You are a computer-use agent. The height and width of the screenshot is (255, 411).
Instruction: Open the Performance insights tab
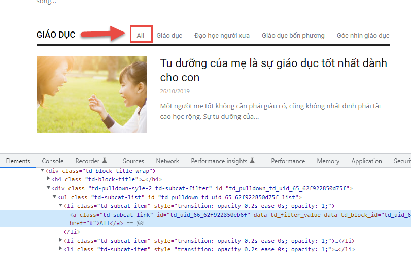(219, 161)
